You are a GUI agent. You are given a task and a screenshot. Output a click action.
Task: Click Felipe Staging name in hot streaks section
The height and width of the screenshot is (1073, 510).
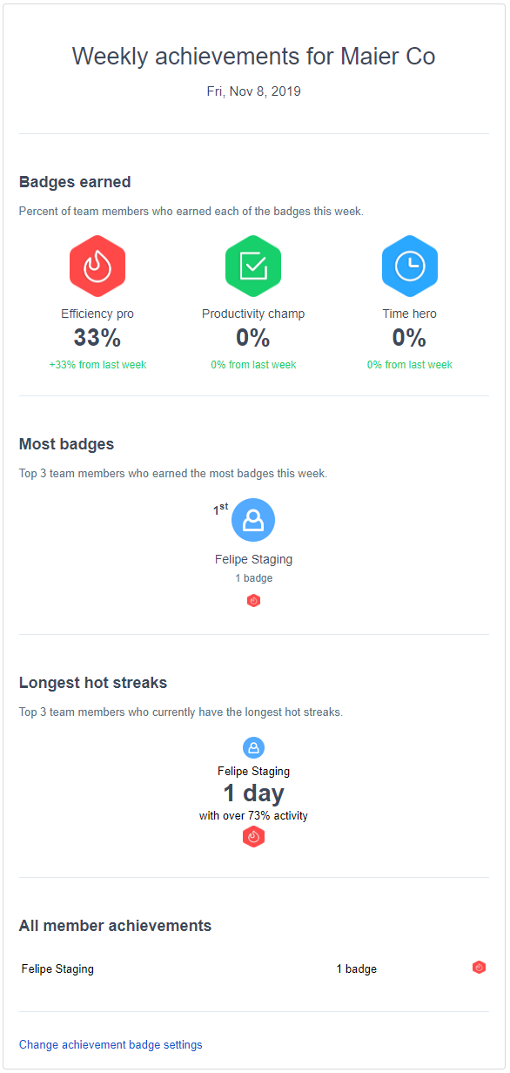(253, 771)
